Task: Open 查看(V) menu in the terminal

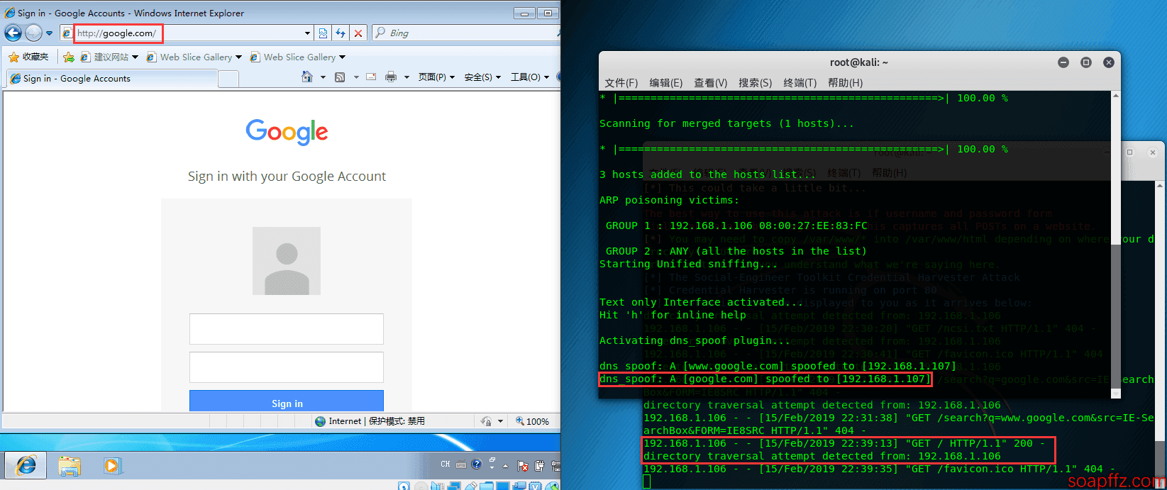Action: (711, 83)
